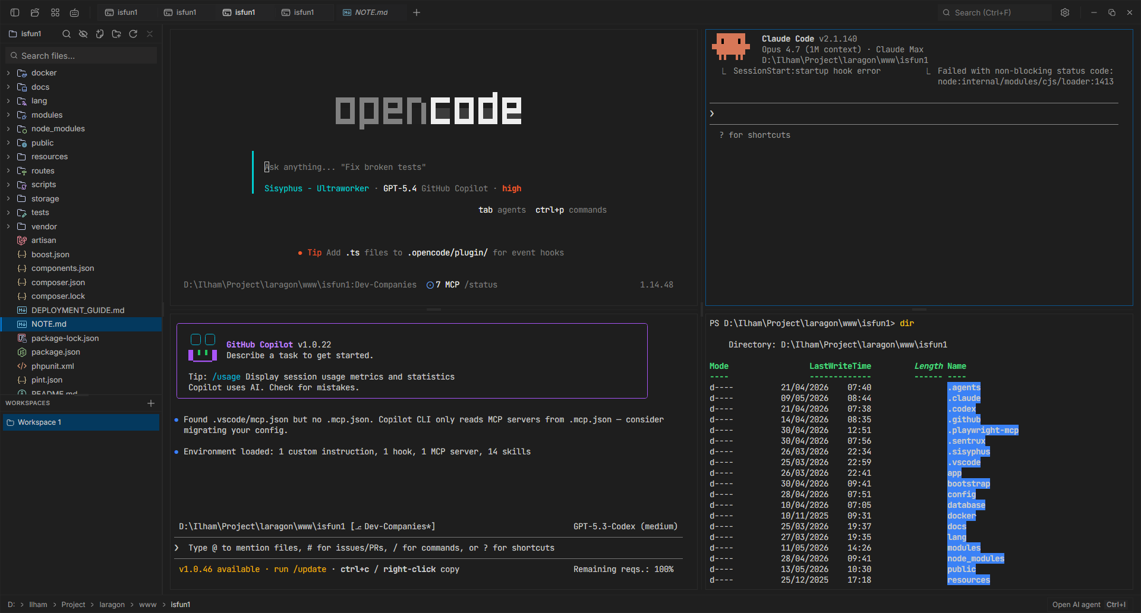1141x613 pixels.
Task: Click the AI agent robot icon
Action: pos(74,12)
